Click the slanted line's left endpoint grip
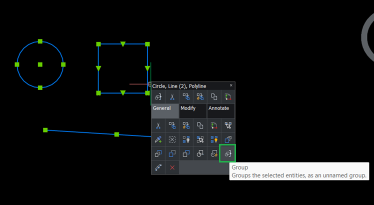 click(45, 130)
